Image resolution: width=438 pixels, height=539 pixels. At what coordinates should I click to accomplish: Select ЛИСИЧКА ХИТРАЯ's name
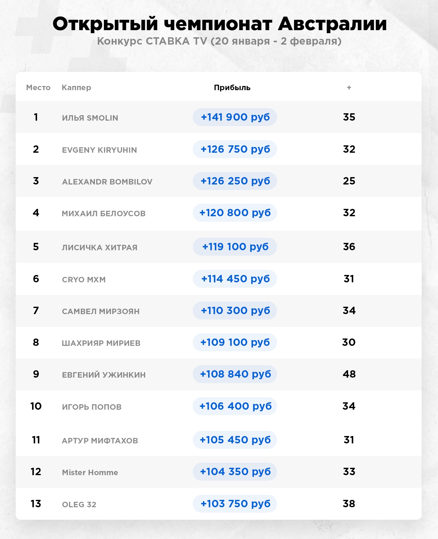(x=99, y=247)
